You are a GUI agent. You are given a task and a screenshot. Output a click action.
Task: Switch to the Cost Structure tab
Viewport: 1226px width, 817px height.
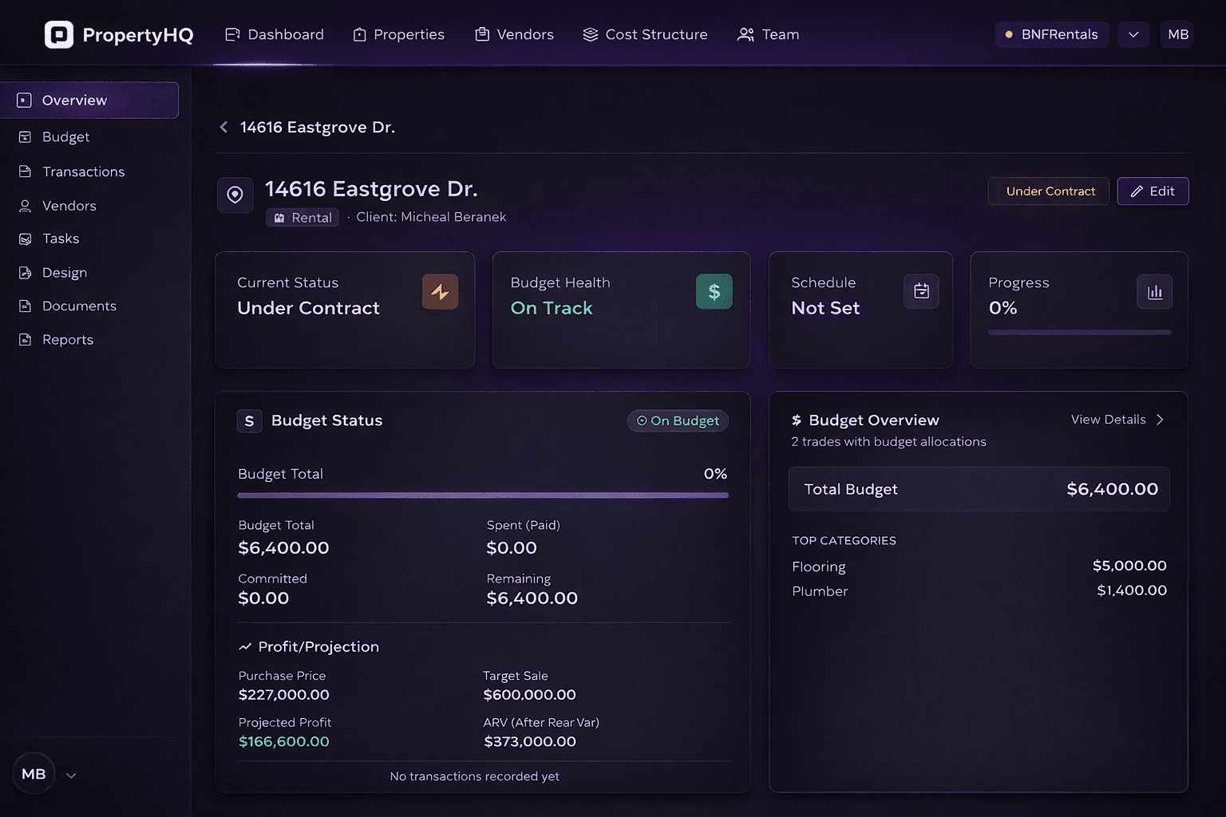645,34
